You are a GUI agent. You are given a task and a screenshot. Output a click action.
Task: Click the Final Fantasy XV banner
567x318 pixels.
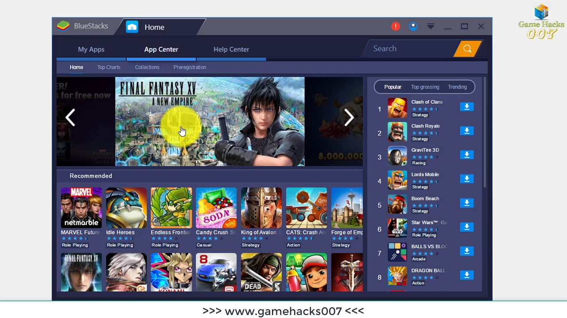[210, 121]
